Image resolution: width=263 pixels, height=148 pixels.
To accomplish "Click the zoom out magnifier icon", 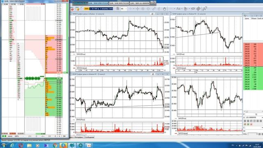I will pos(148,9).
